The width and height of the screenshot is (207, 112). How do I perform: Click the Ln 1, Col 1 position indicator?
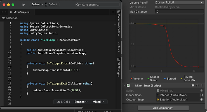coord(63,102)
